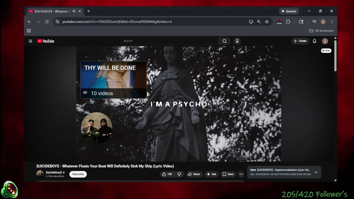Open the Chrome profile avatar
Viewport: 354px width, 199px height.
click(323, 22)
